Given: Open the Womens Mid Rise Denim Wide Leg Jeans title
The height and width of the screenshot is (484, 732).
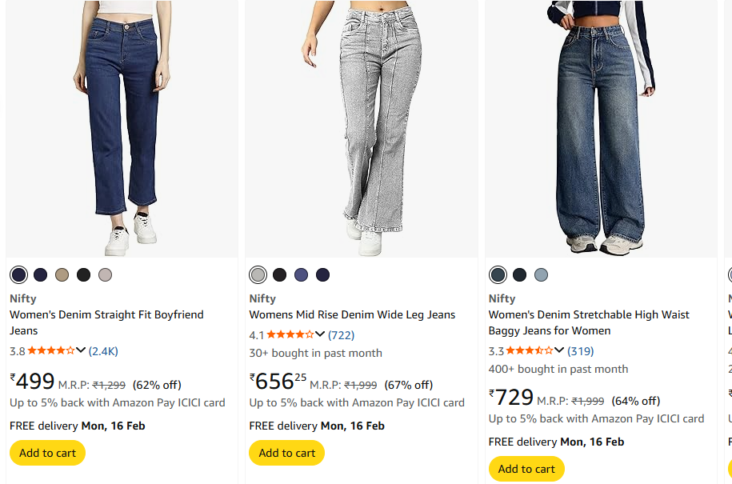Looking at the screenshot, I should (352, 314).
